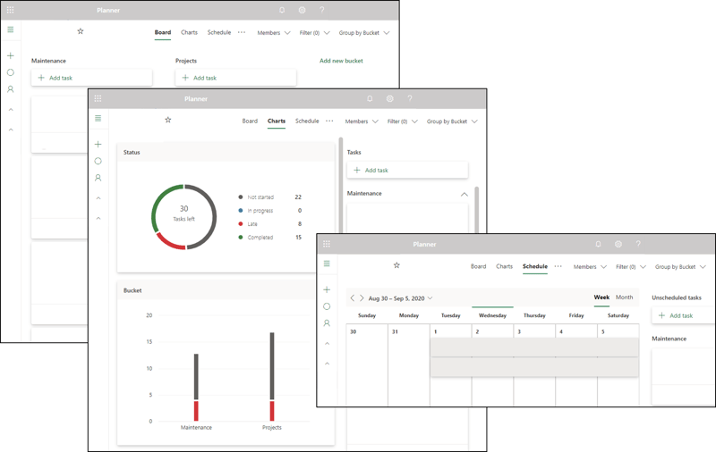Open Members dropdown in Board window
Viewport: 716px width, 452px height.
(x=274, y=33)
